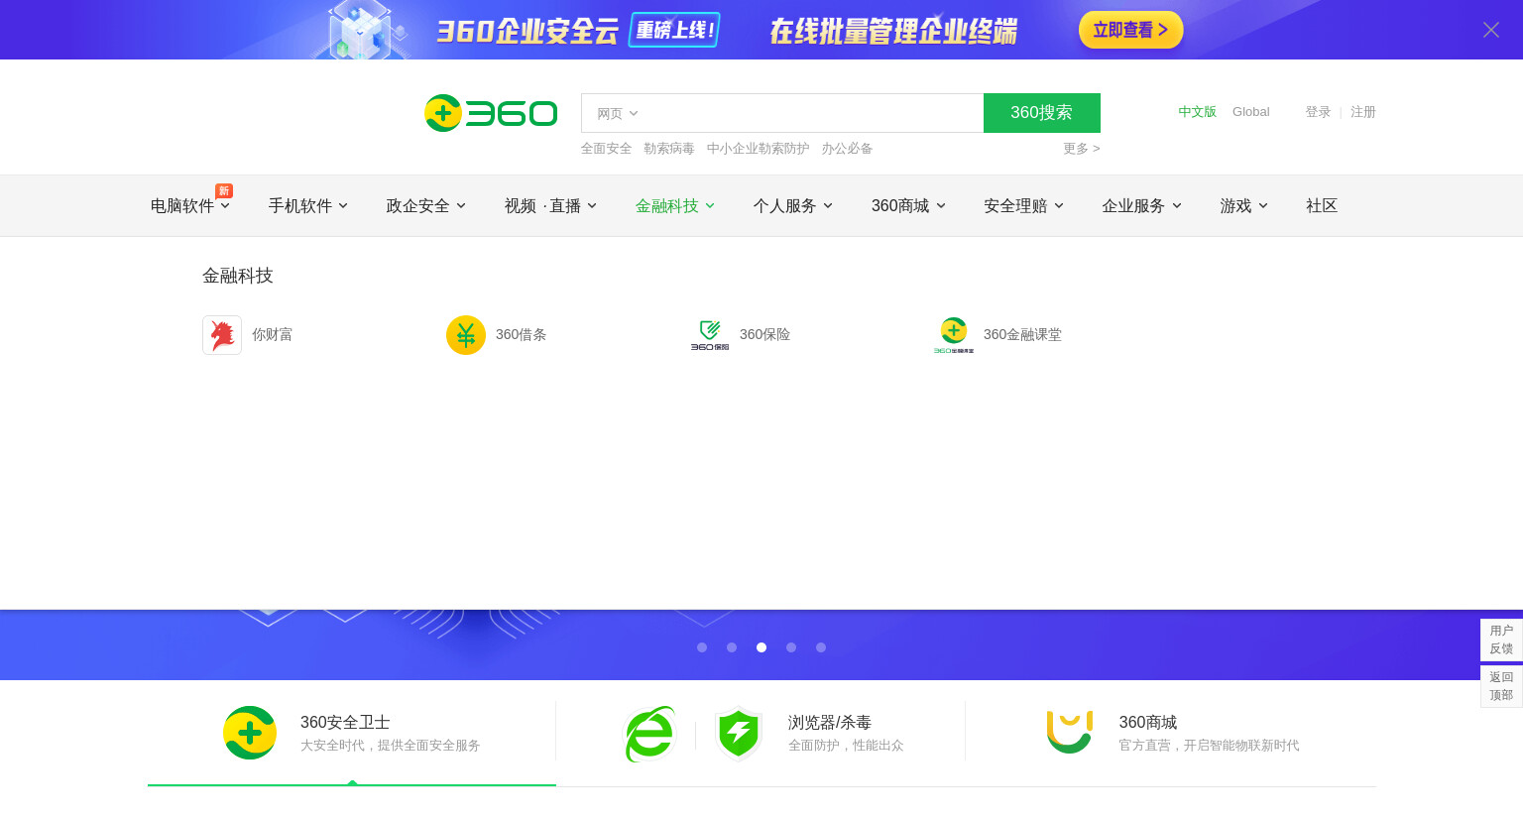Expand the 安全理赔 menu
Viewport: 1523px width, 817px height.
[x=1024, y=205]
